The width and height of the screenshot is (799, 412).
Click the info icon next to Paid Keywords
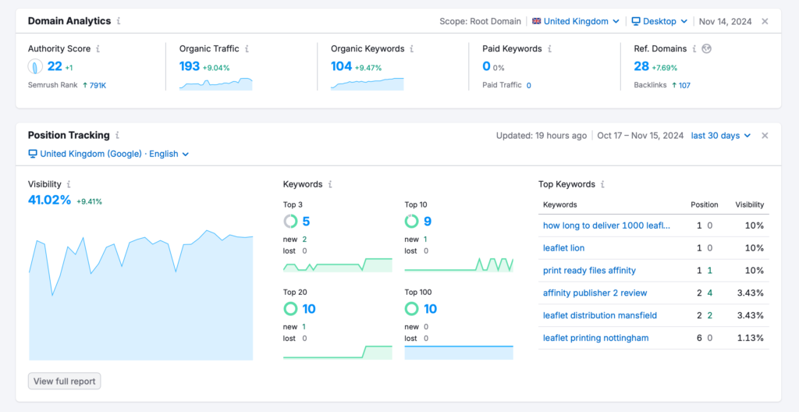(549, 49)
